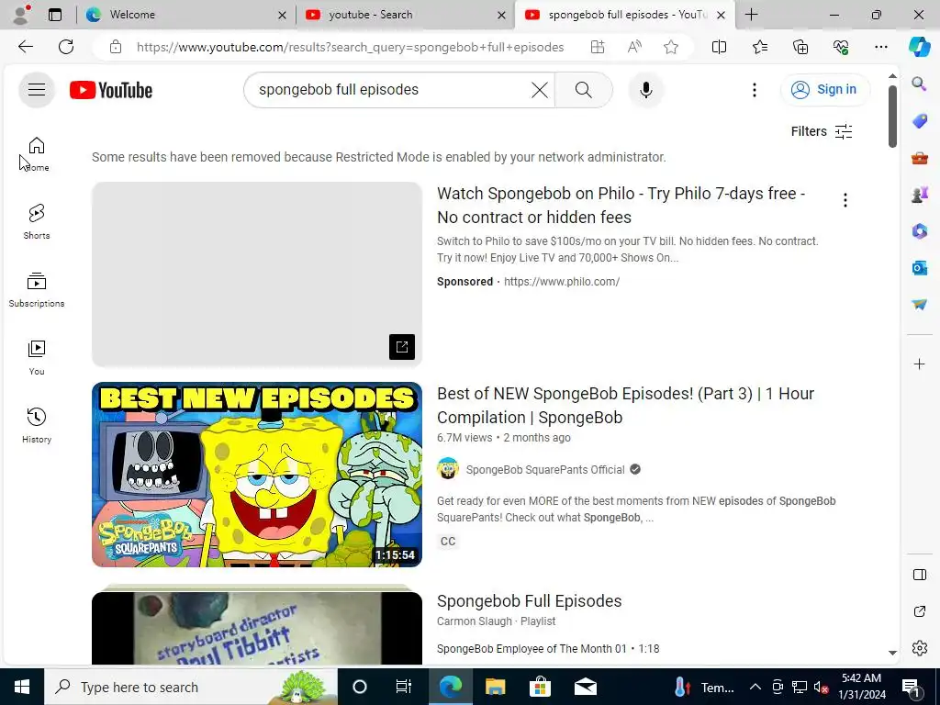The height and width of the screenshot is (705, 940).
Task: Open Edge Collections
Action: click(800, 47)
